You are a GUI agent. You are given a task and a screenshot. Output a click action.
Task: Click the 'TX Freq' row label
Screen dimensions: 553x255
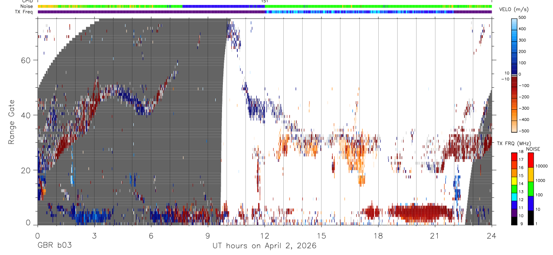click(24, 12)
